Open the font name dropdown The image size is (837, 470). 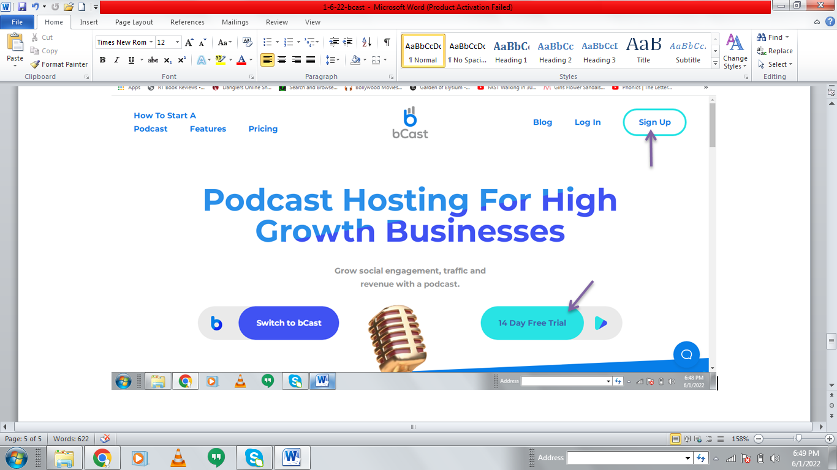(x=151, y=42)
